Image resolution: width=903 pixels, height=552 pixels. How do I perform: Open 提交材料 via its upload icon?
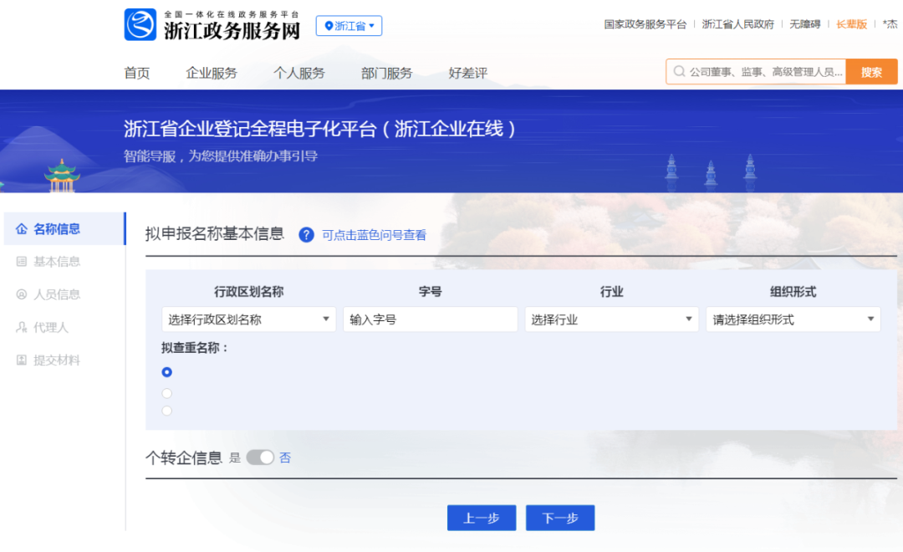[x=21, y=360]
